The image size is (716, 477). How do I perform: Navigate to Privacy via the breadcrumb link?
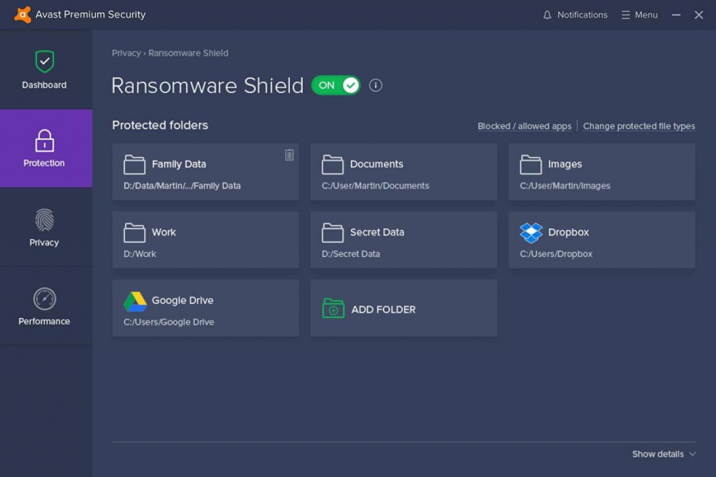[126, 53]
